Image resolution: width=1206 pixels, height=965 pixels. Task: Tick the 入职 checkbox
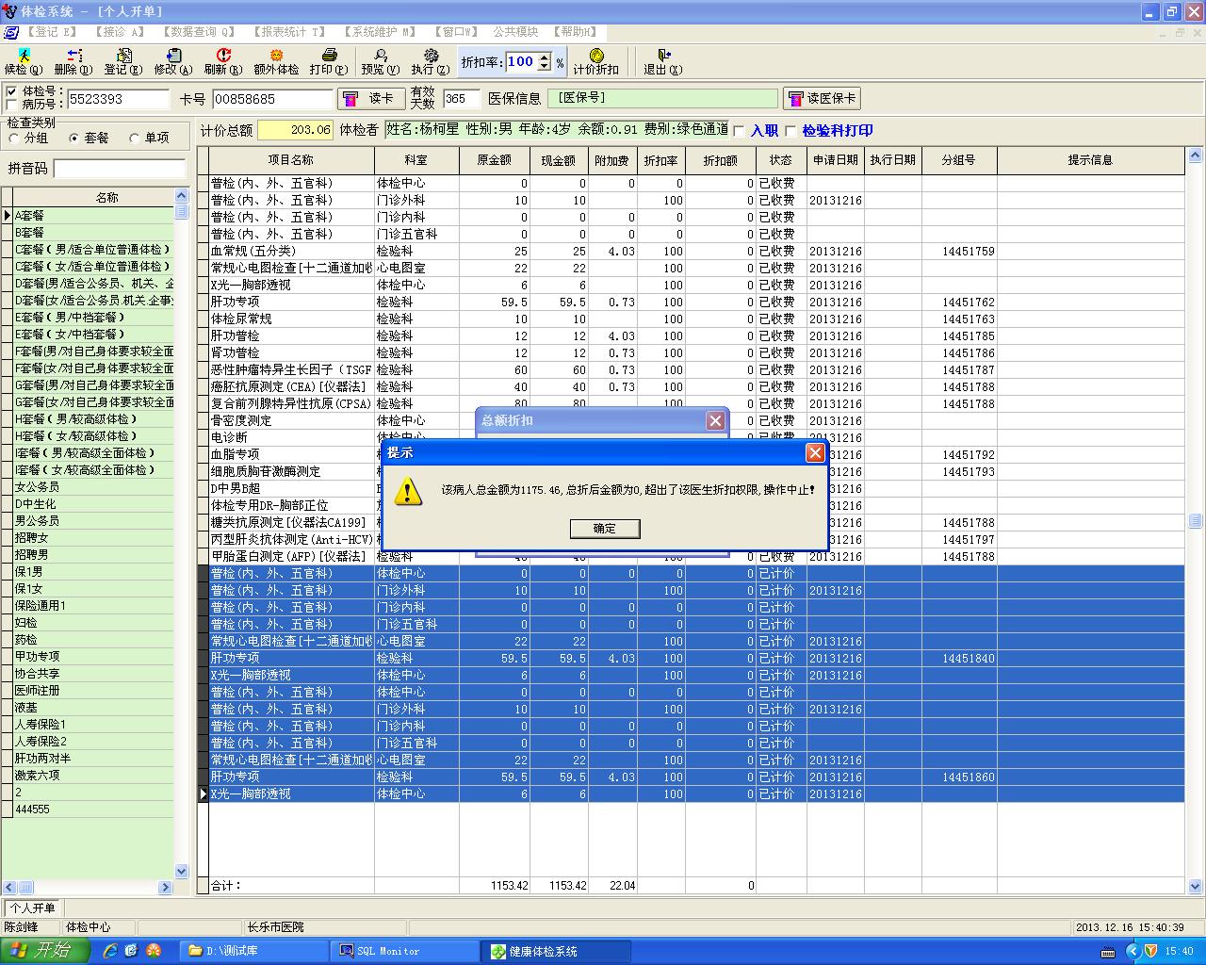tap(740, 131)
